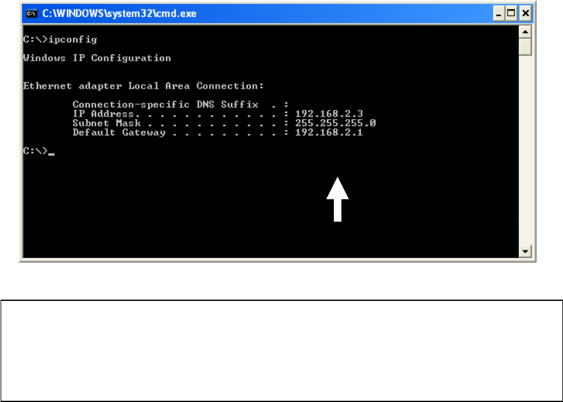Screen dimensions: 563x402
Task: Click the 'Default Gateway' label
Action: (119, 132)
